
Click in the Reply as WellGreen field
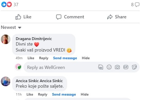point(82,67)
